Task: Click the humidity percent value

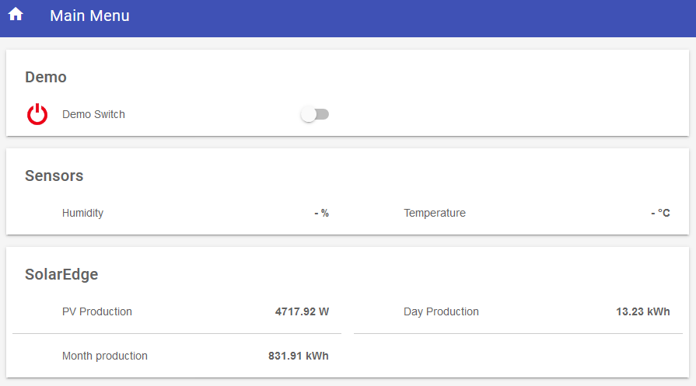Action: point(322,213)
